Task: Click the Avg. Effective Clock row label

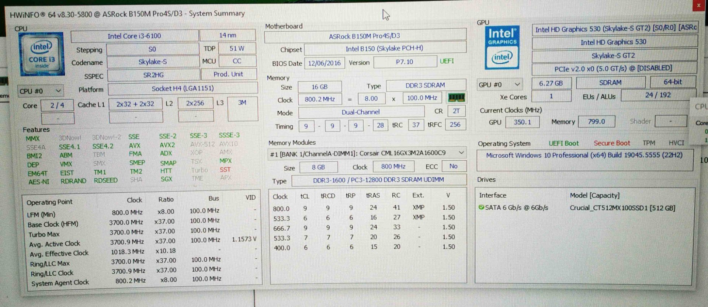Action: 59,254
